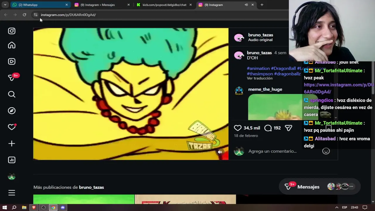Open Explore via the compass icon
Screen dimensions: 375x211
[12, 111]
